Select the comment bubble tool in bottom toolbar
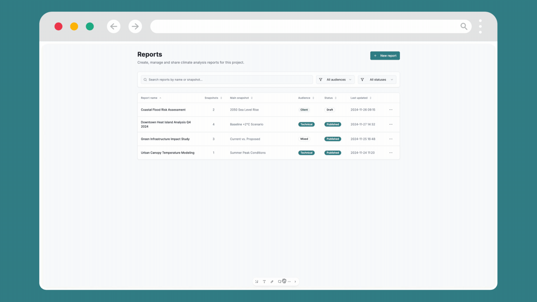The height and width of the screenshot is (302, 537). [279, 282]
